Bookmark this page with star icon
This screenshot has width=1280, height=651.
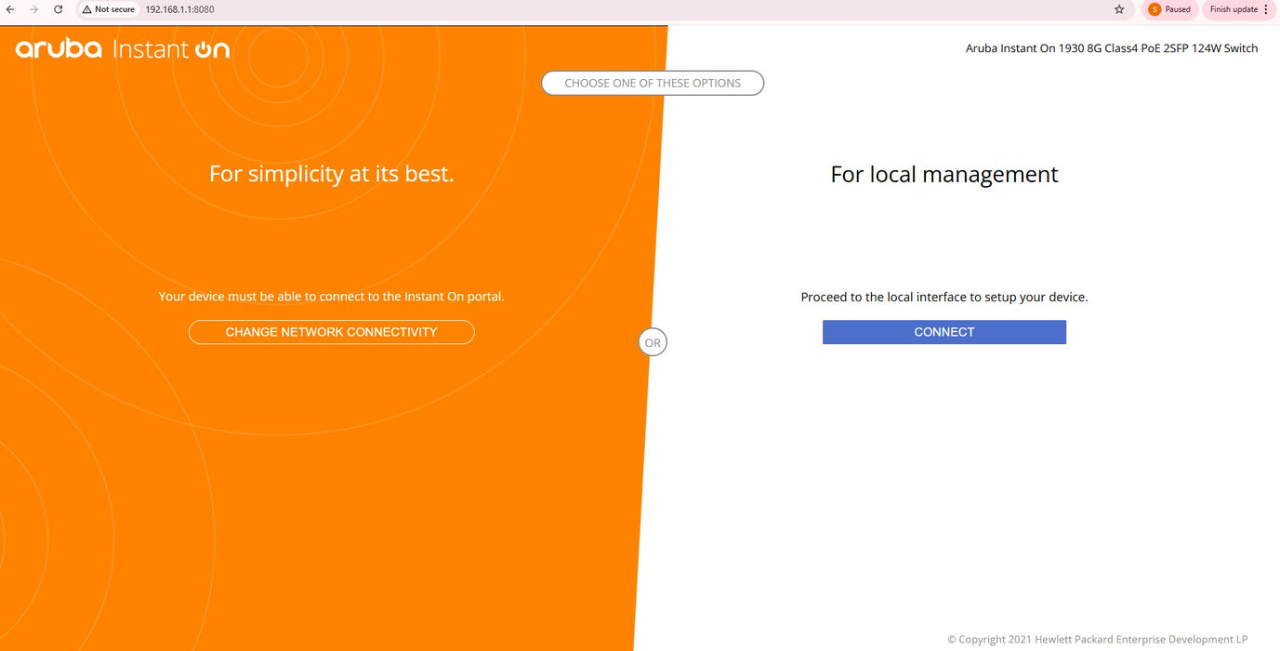click(1119, 9)
